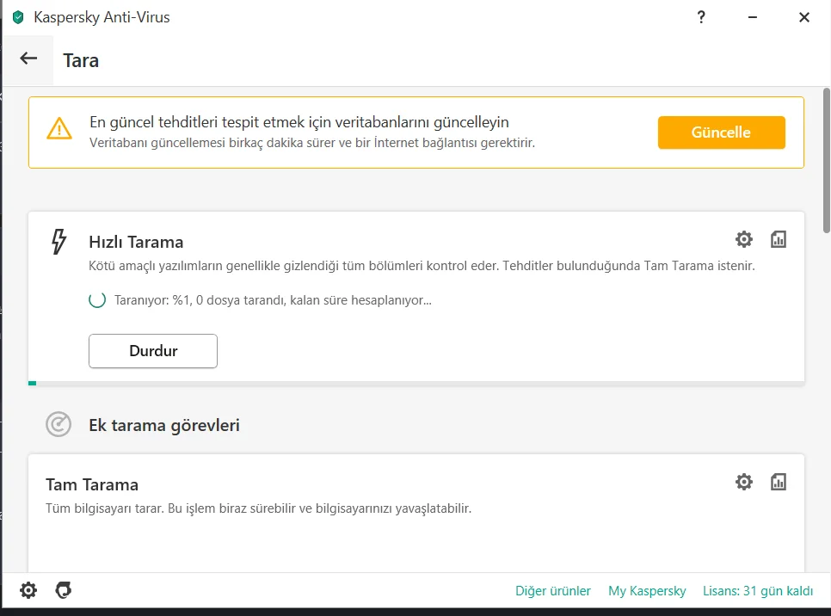
Task: Select the lightning bolt Hızlı Tarama icon
Action: (58, 243)
